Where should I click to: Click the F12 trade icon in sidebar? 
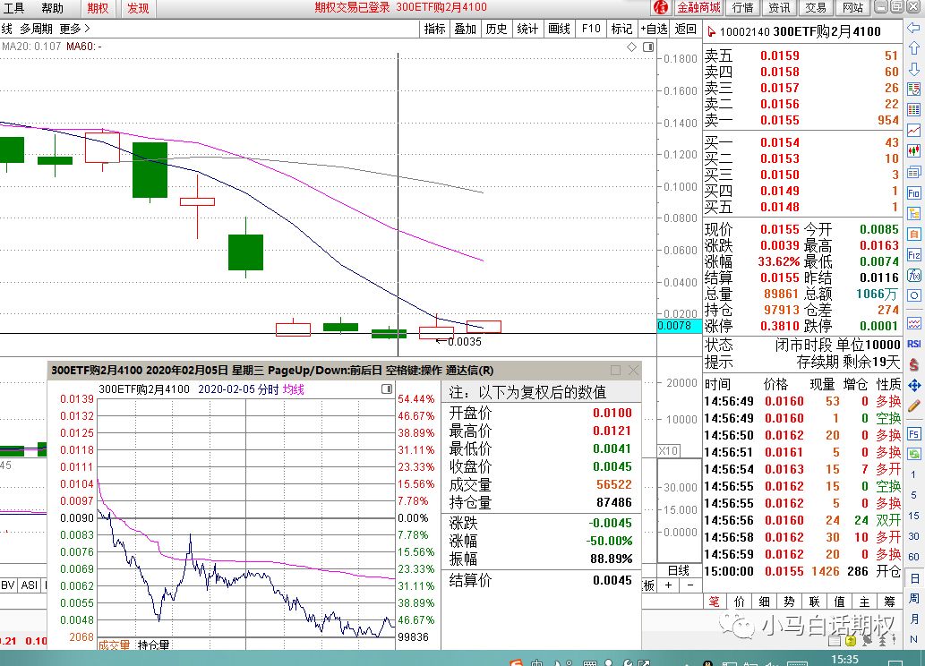(x=913, y=254)
